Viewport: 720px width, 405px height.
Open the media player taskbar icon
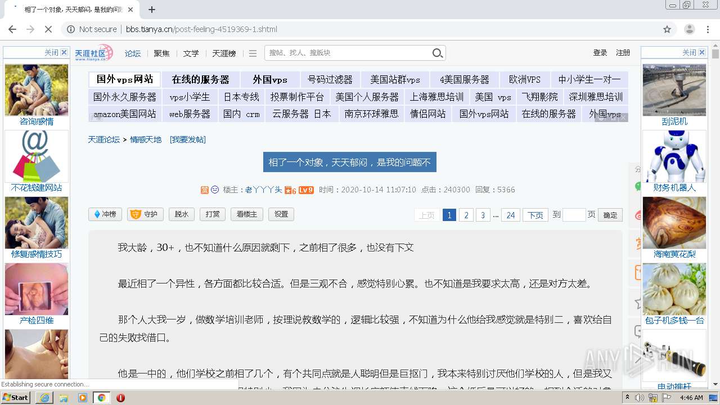click(x=83, y=398)
